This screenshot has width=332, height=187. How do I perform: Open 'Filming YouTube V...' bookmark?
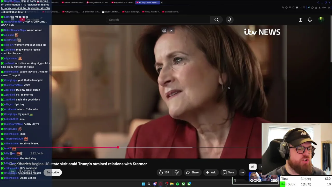pyautogui.click(x=151, y=12)
